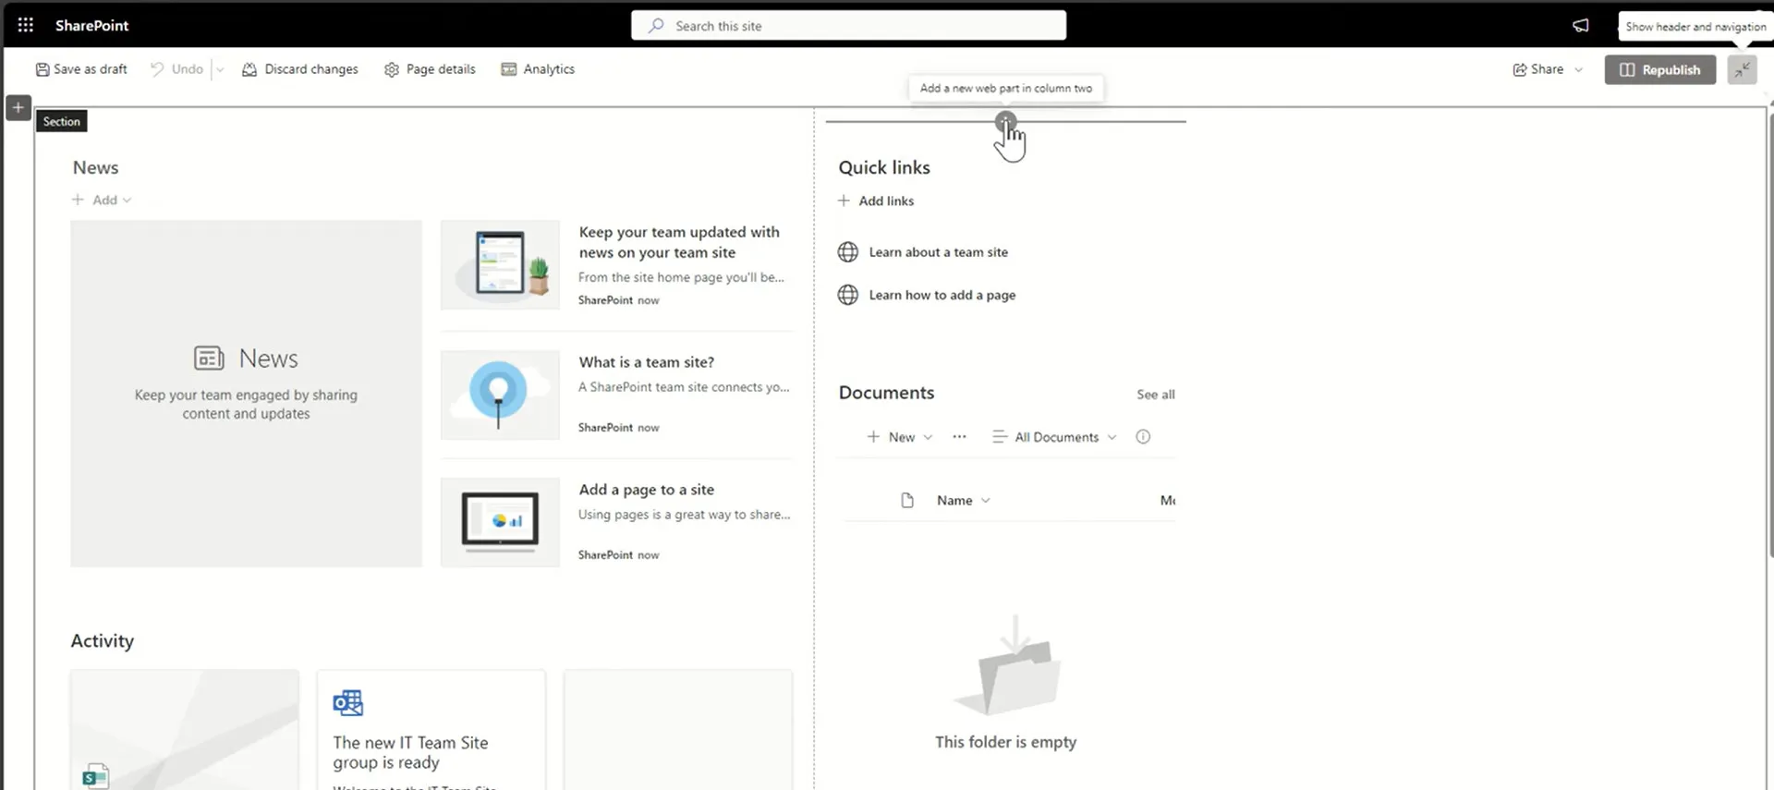Open 'What is a team site?' article

(646, 362)
